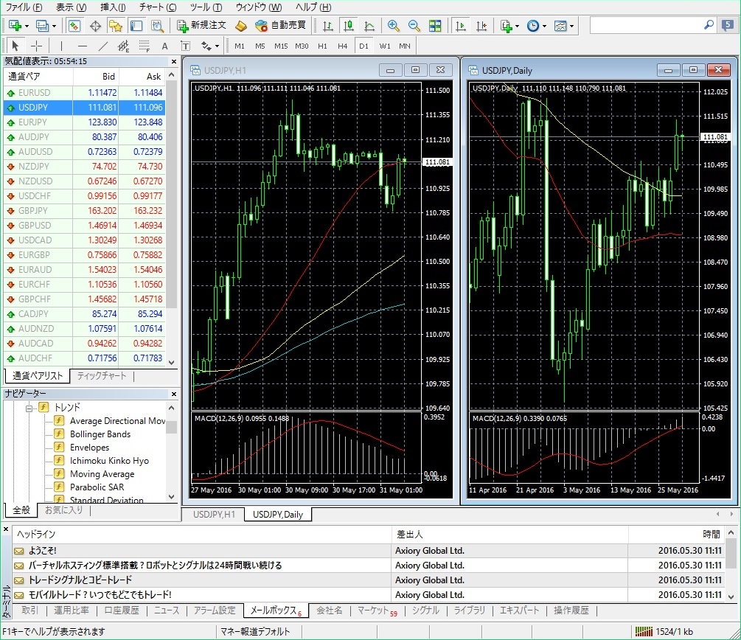The image size is (741, 640).
Task: Select the horizontal line tool
Action: (x=83, y=46)
